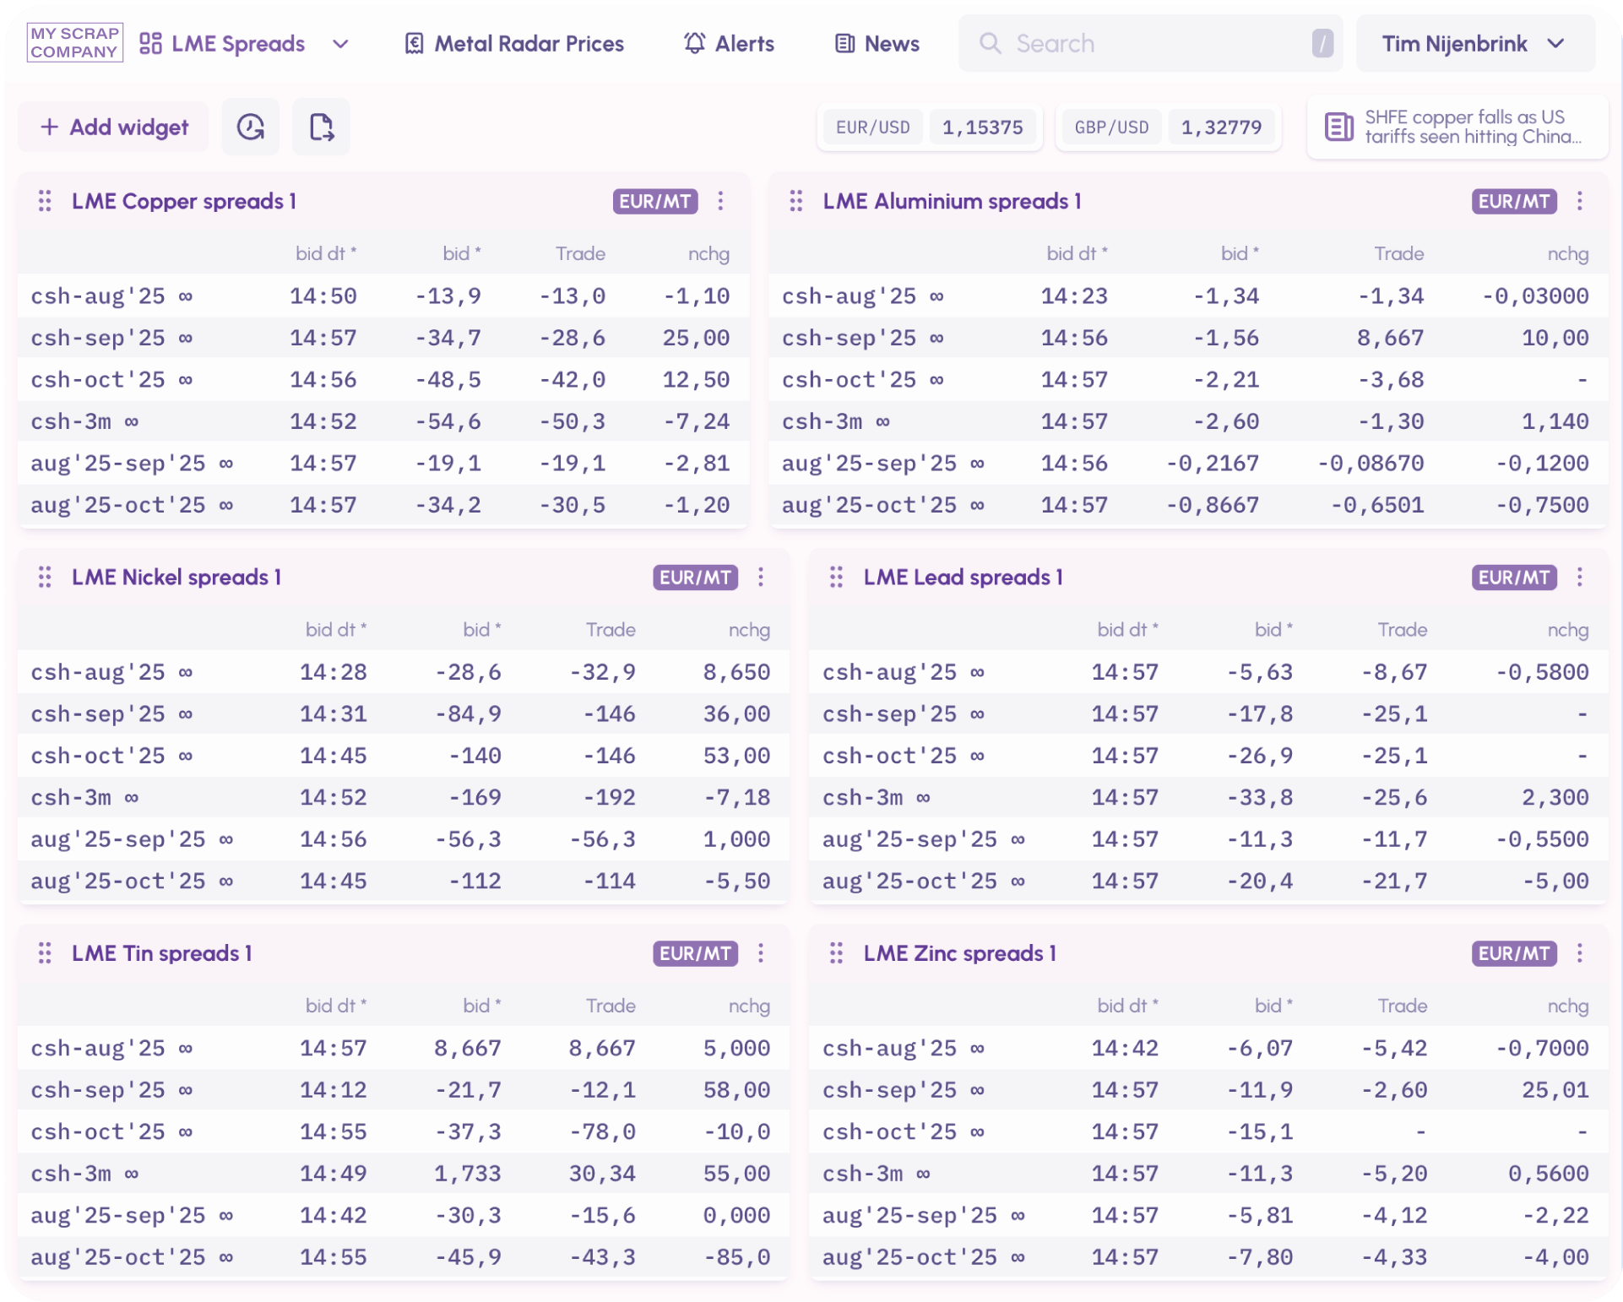
Task: Expand the LME Spreads dashboard dropdown
Action: (340, 44)
